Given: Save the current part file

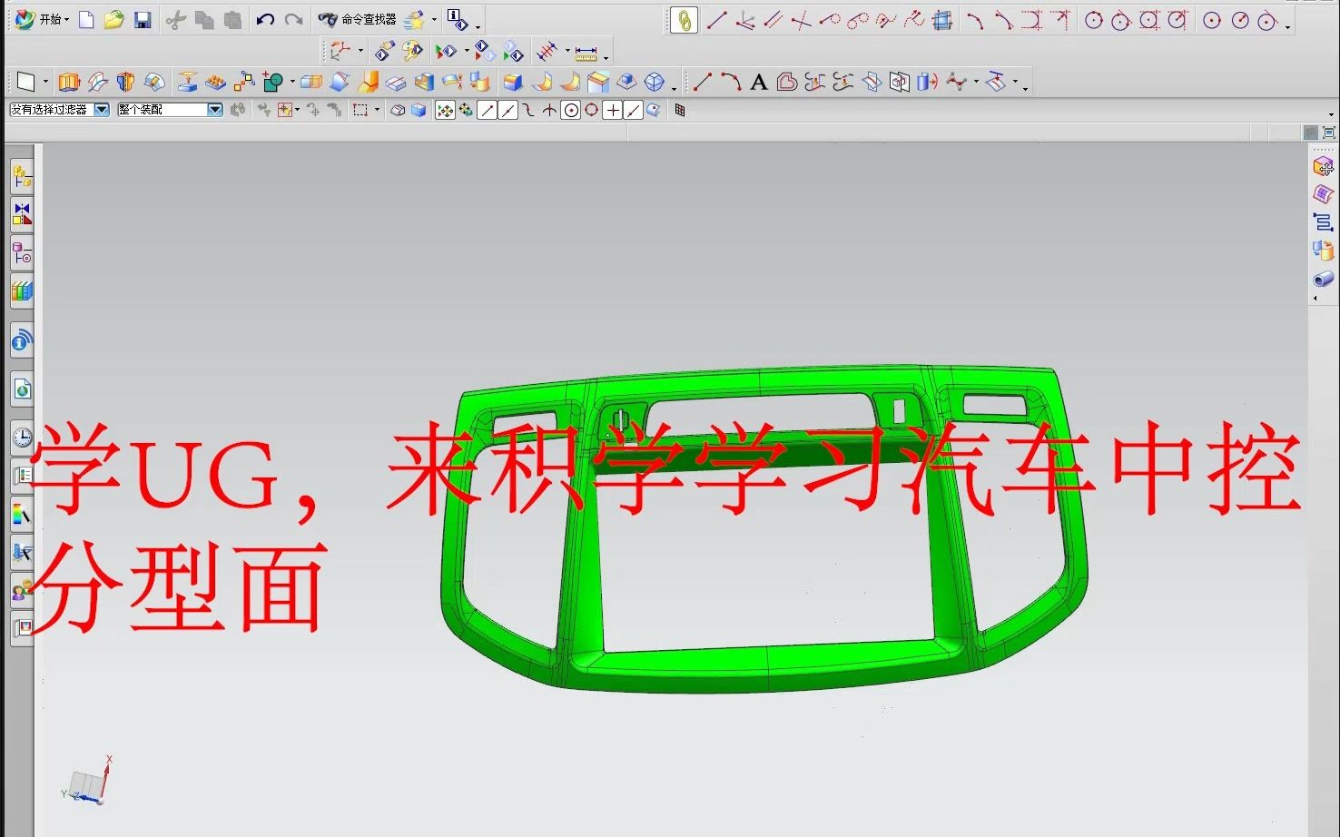Looking at the screenshot, I should tap(143, 19).
